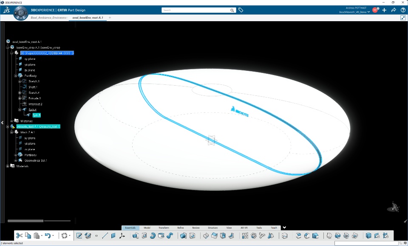
Task: Click the tag icon next to search
Action: (241, 10)
